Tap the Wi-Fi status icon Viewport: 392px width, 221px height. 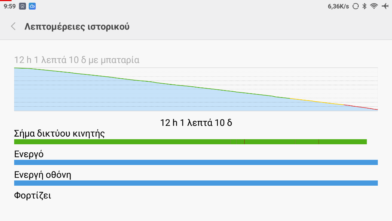click(x=374, y=6)
